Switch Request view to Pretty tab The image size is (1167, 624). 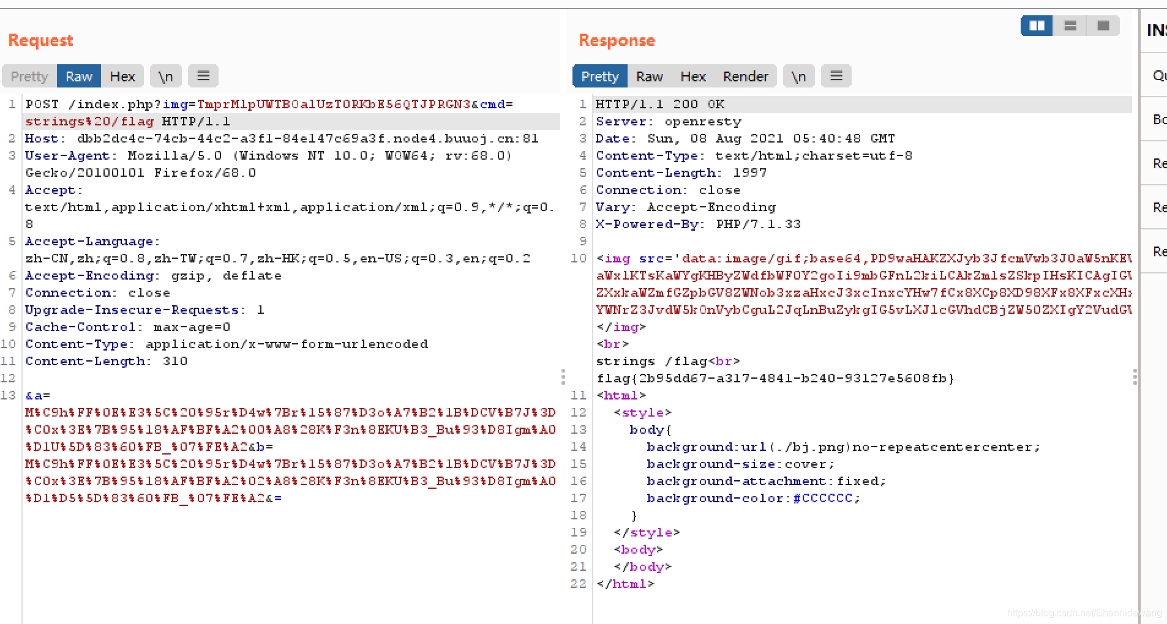29,76
